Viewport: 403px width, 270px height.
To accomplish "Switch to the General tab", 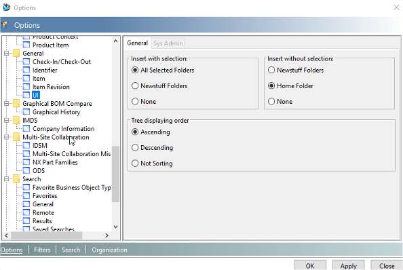I will pyautogui.click(x=138, y=43).
